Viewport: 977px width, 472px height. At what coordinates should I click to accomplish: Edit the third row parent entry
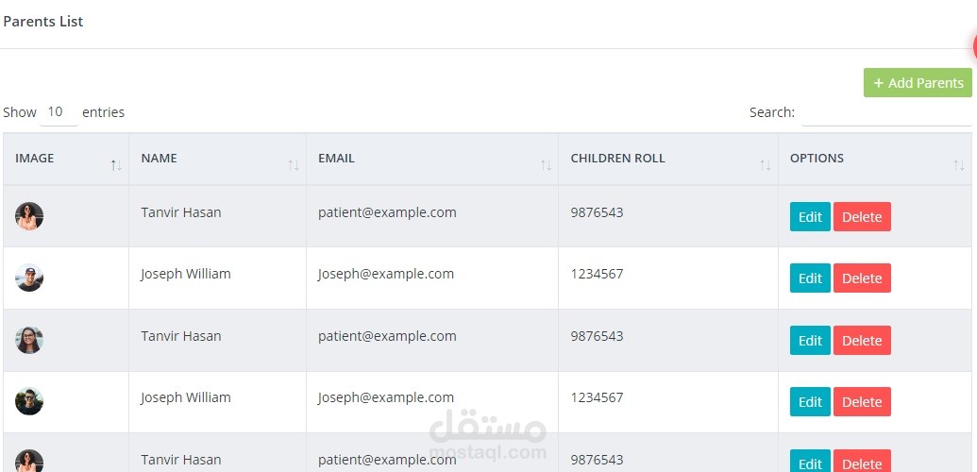click(810, 341)
